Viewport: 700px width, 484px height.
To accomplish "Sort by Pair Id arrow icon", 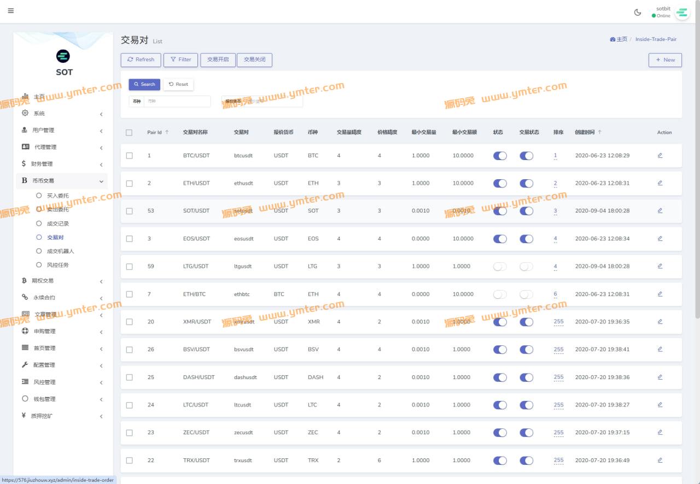I will tap(167, 132).
